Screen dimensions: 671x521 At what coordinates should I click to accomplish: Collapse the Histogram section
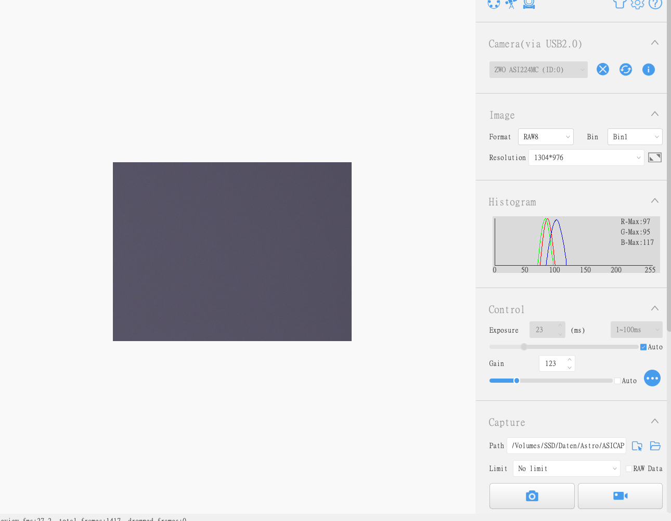(655, 201)
